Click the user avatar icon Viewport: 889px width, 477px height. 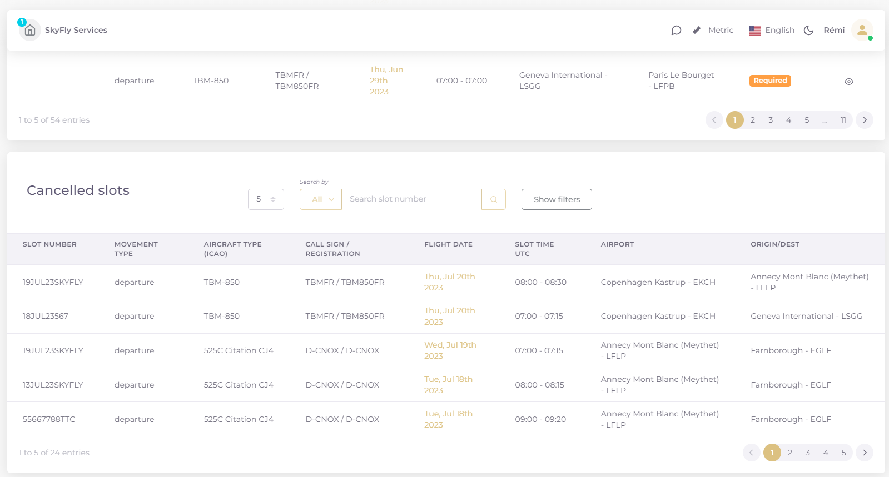tap(862, 31)
